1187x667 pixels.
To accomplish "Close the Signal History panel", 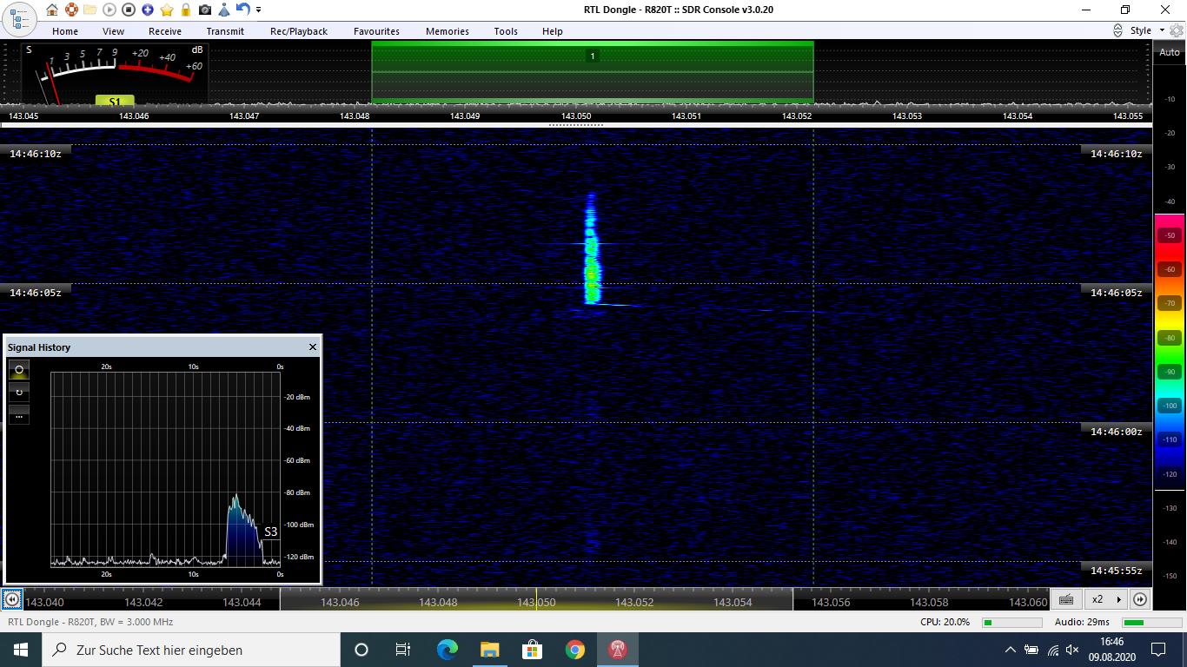I will tap(313, 347).
